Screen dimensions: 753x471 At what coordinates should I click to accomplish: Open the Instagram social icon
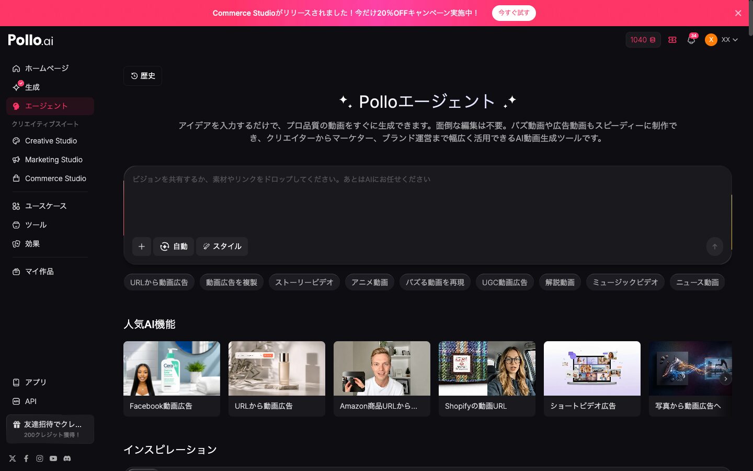click(40, 458)
